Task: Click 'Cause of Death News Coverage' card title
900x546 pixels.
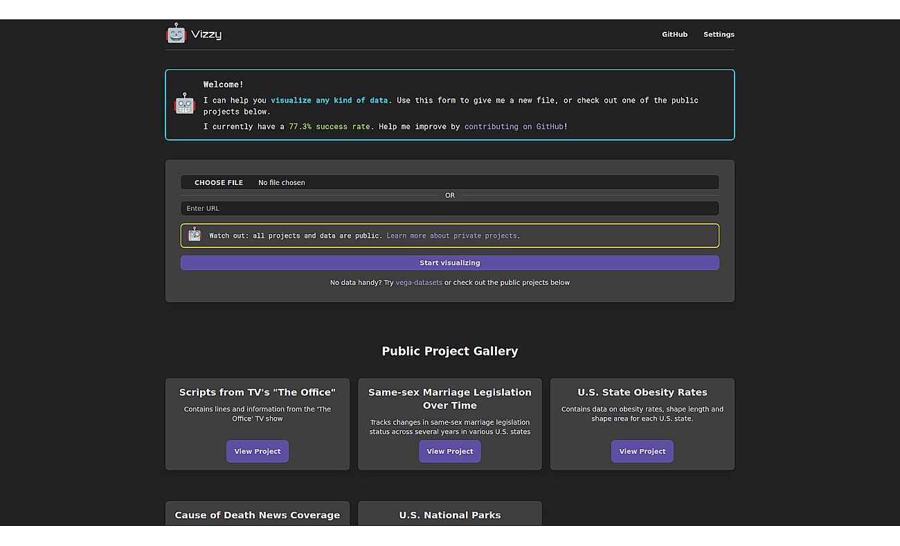Action: (x=258, y=516)
